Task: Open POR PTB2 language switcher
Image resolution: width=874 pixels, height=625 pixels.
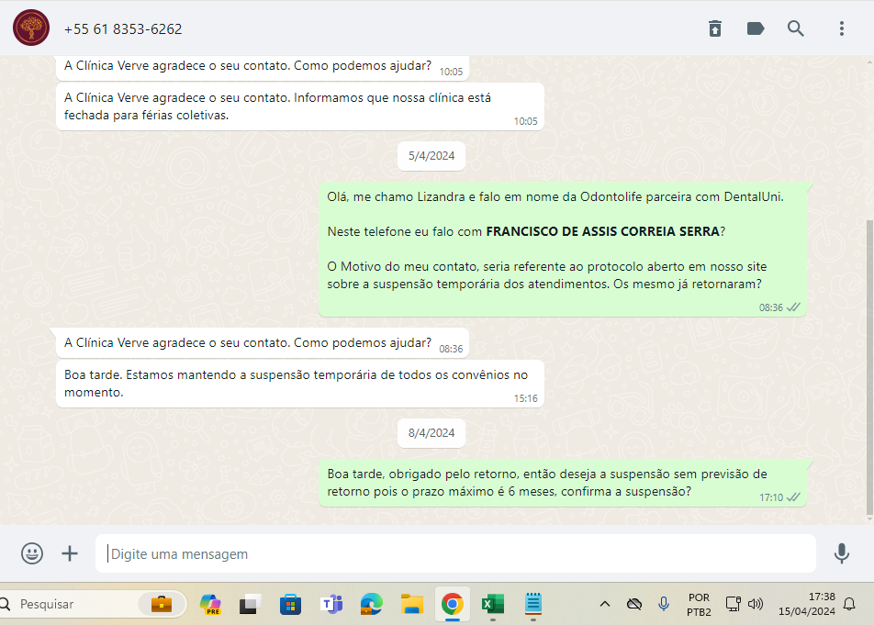Action: click(699, 605)
